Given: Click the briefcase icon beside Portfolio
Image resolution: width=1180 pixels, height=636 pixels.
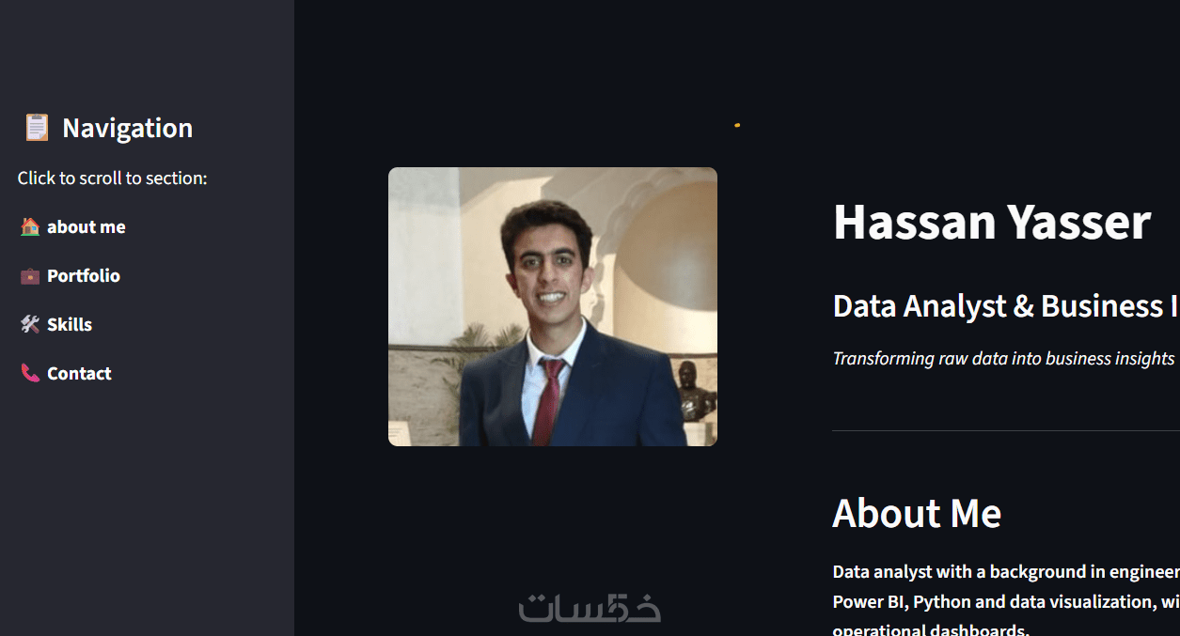Looking at the screenshot, I should (x=30, y=275).
